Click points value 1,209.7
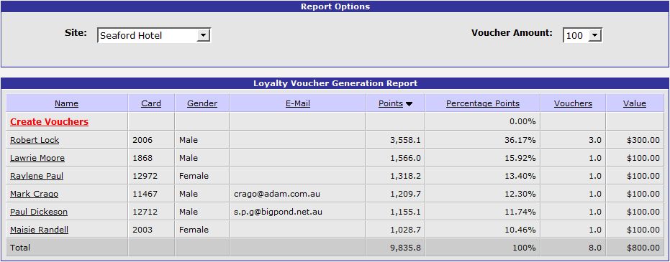This screenshot has height=262, width=670. 405,194
